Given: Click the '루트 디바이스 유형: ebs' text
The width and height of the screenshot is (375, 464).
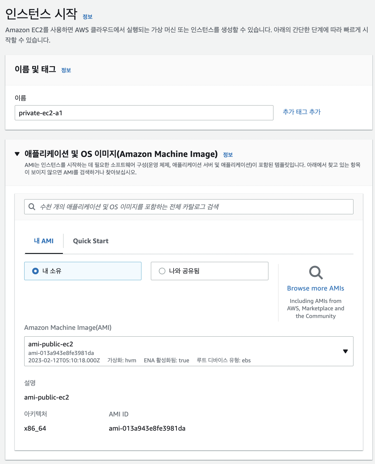Looking at the screenshot, I should tap(224, 360).
